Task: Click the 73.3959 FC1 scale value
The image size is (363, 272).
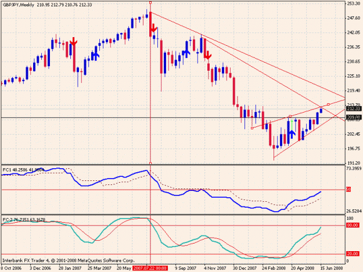Action: tap(354, 168)
